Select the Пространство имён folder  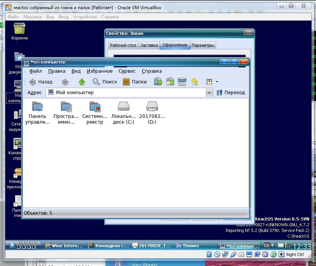(x=66, y=113)
